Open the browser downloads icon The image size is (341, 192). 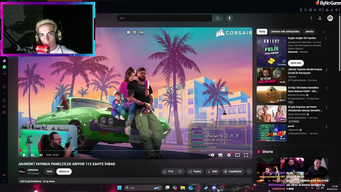(332, 10)
